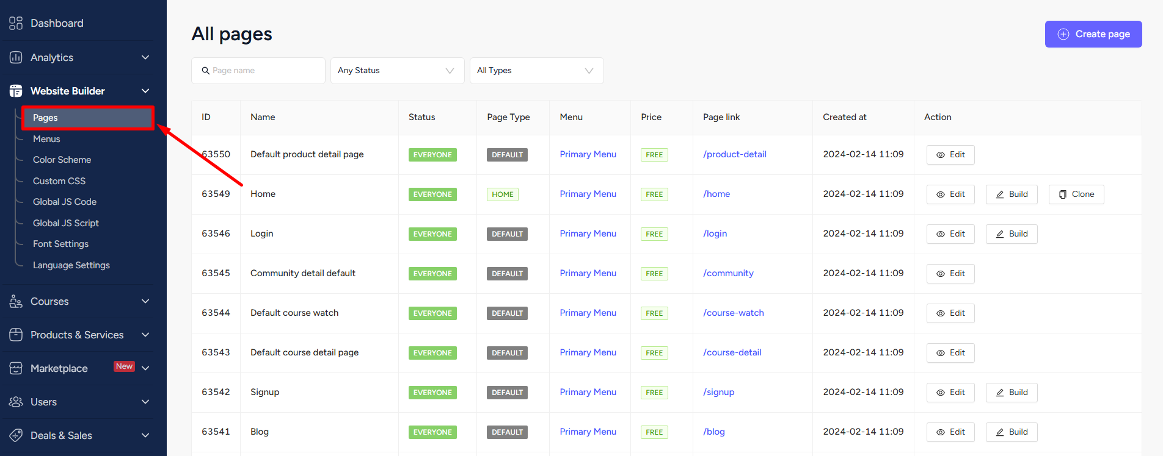Click the Marketplace store icon
This screenshot has height=456, width=1163.
(16, 368)
